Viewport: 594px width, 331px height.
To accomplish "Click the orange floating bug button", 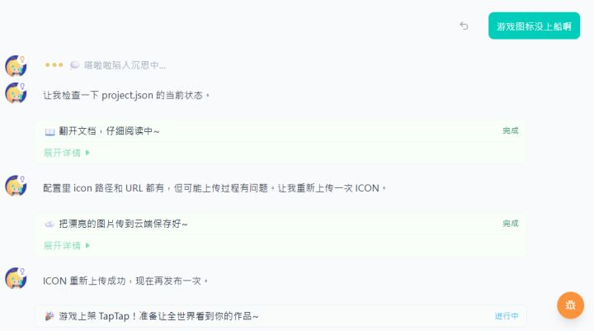I will (x=570, y=305).
